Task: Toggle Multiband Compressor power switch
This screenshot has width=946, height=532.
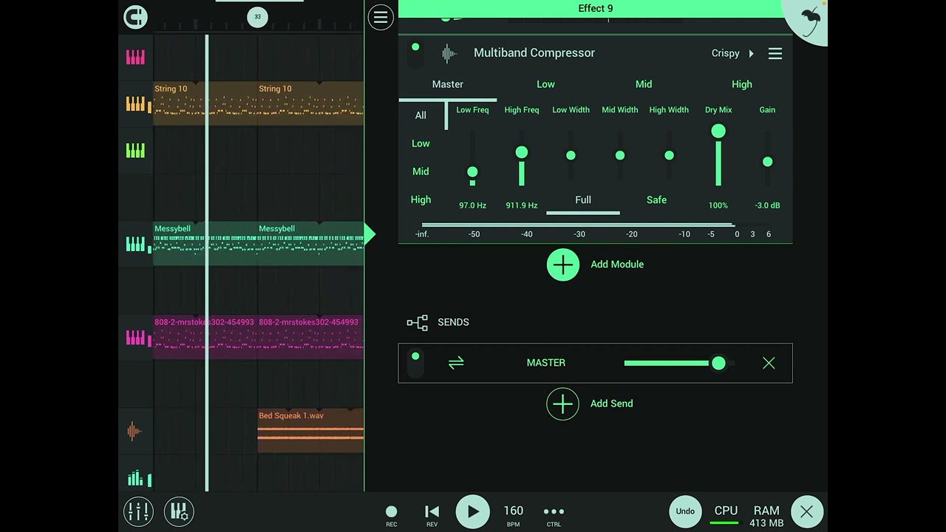Action: point(415,54)
